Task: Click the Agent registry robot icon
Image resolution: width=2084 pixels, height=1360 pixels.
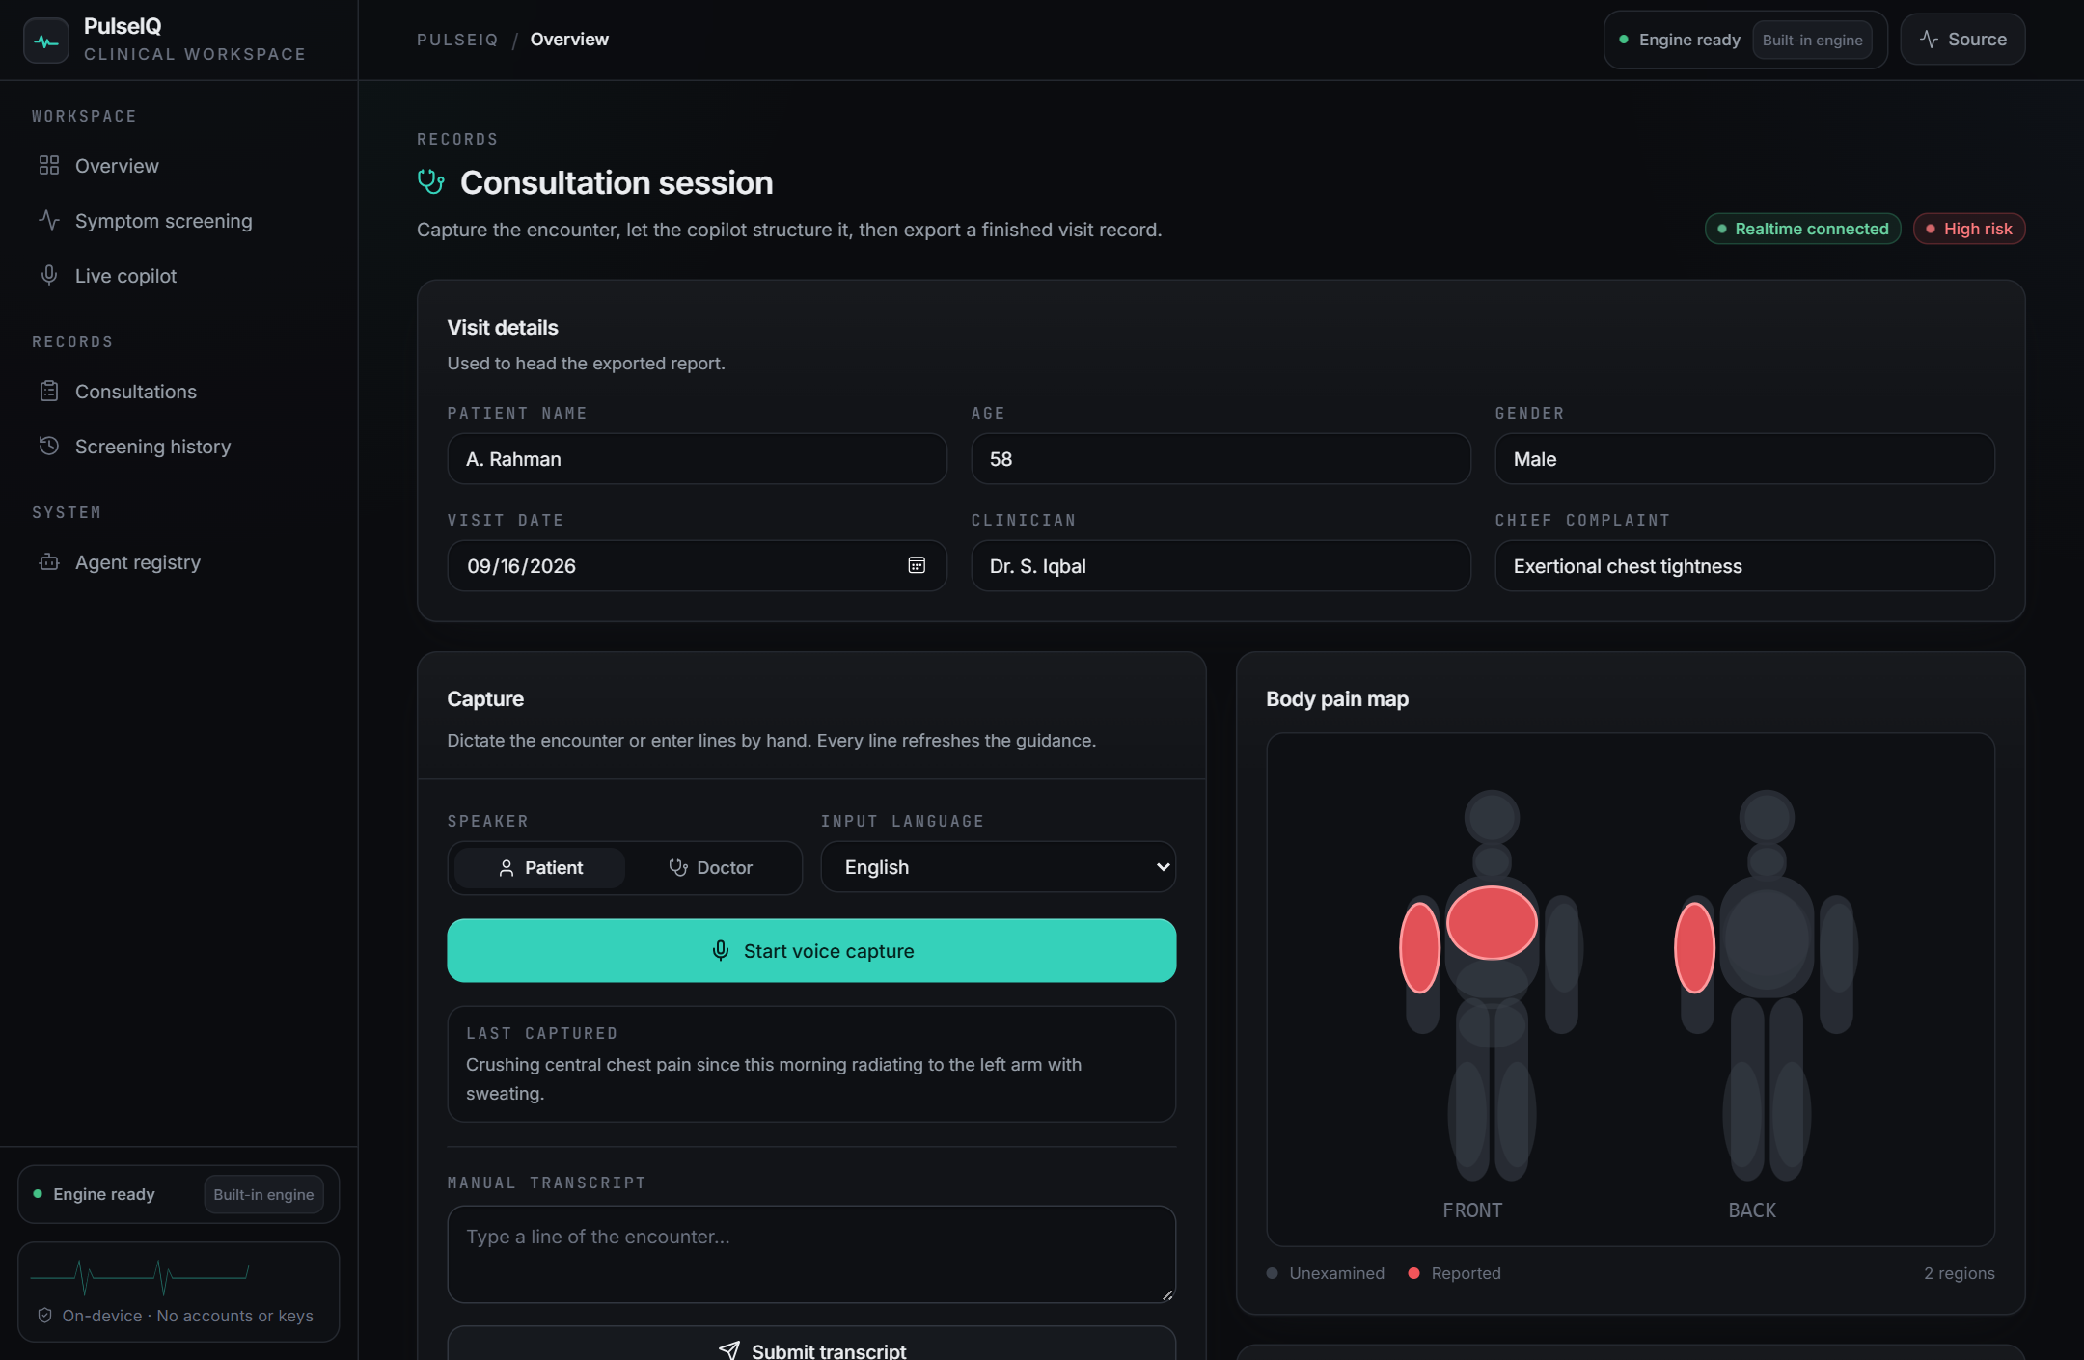Action: [49, 561]
